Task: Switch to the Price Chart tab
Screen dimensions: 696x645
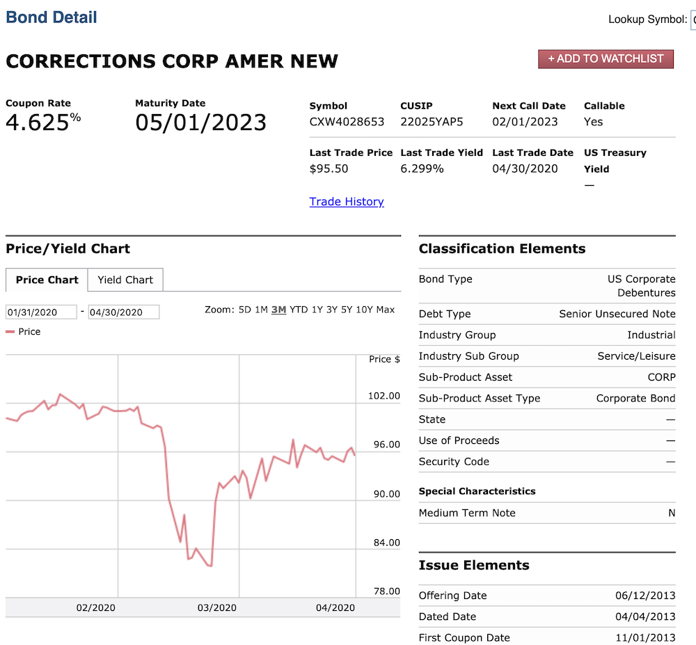Action: (x=47, y=280)
